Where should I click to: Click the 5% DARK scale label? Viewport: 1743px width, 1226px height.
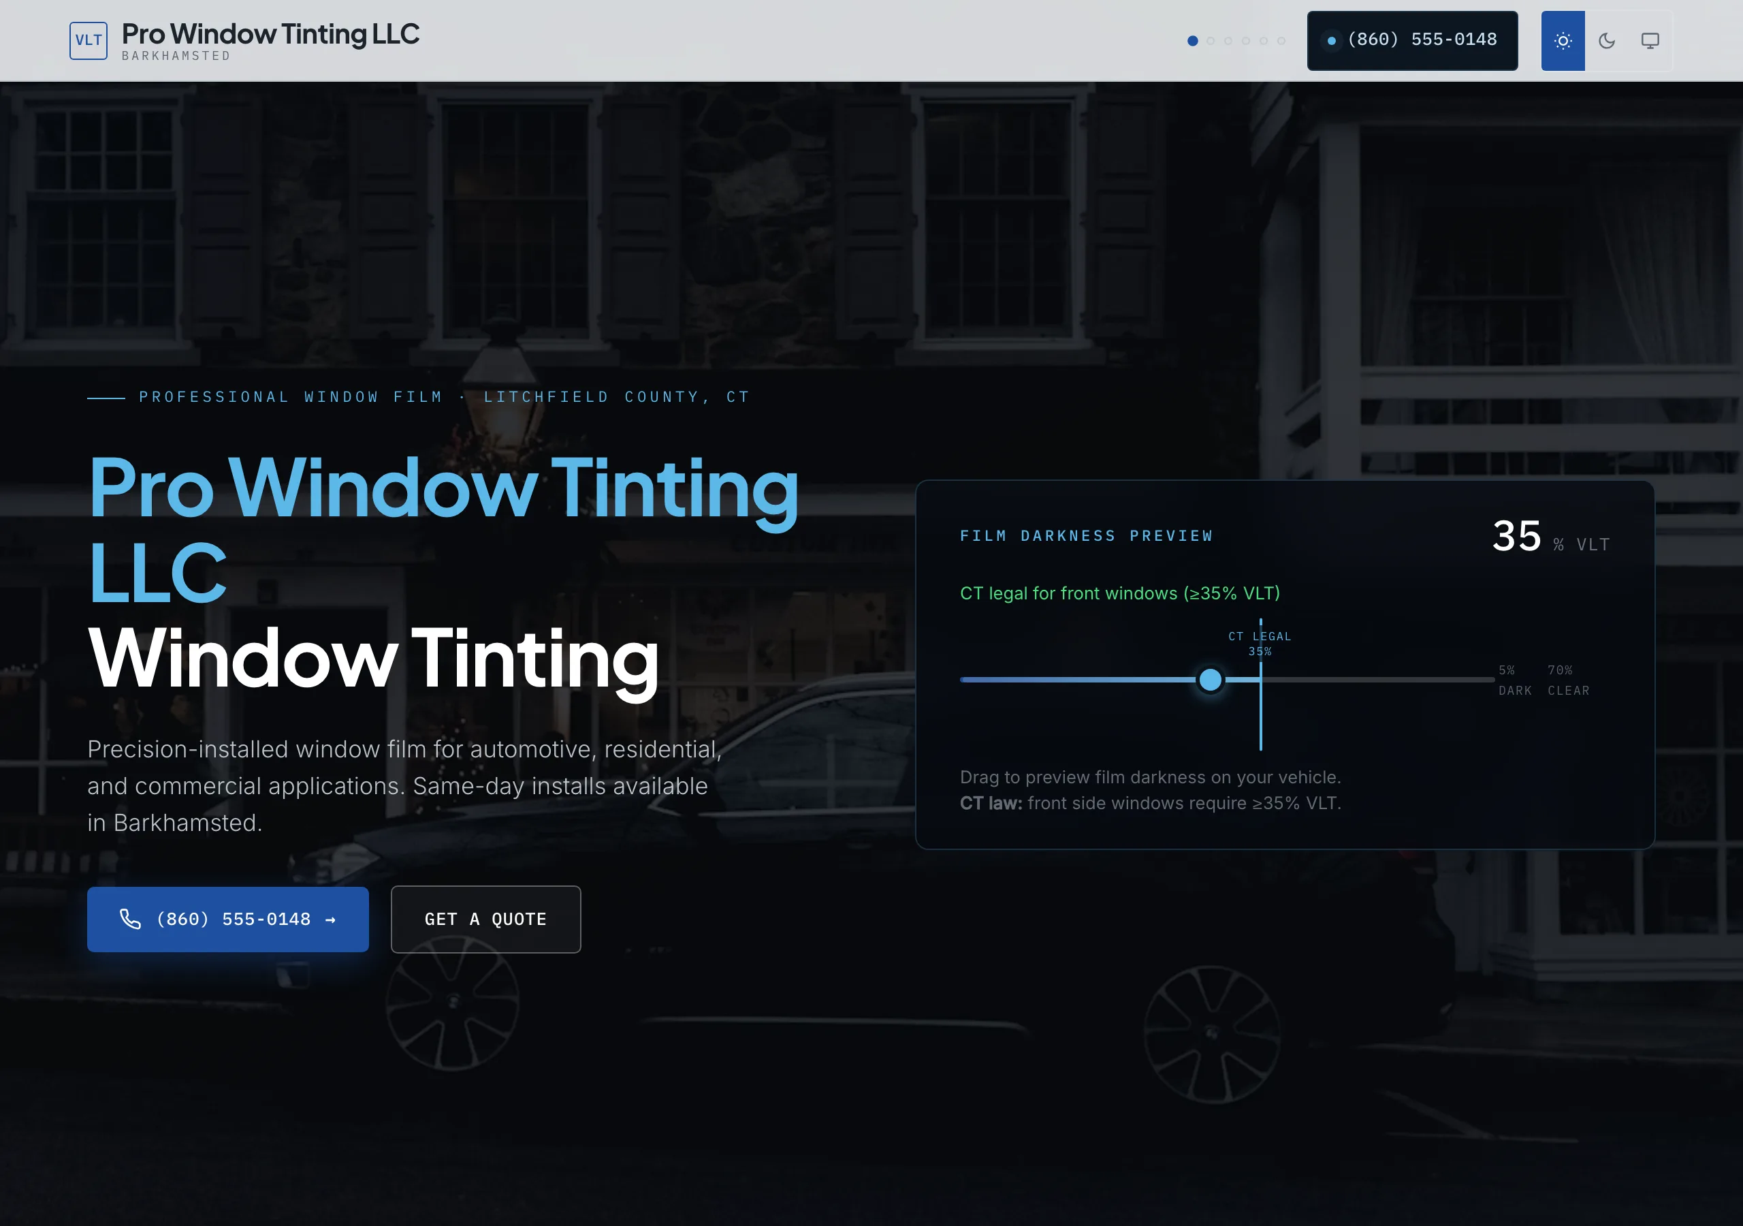1514,680
